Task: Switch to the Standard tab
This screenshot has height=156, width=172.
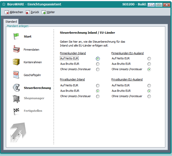Action: point(11,22)
